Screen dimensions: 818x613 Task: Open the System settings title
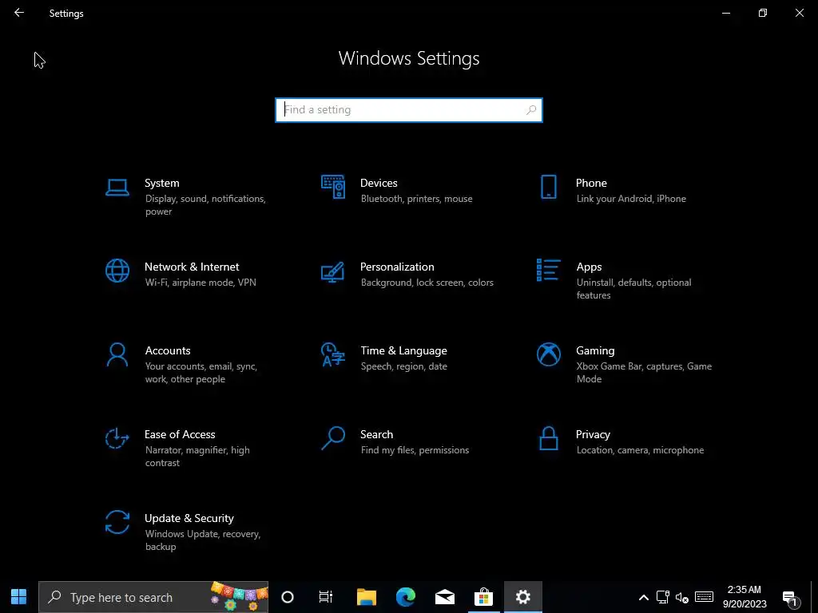161,183
